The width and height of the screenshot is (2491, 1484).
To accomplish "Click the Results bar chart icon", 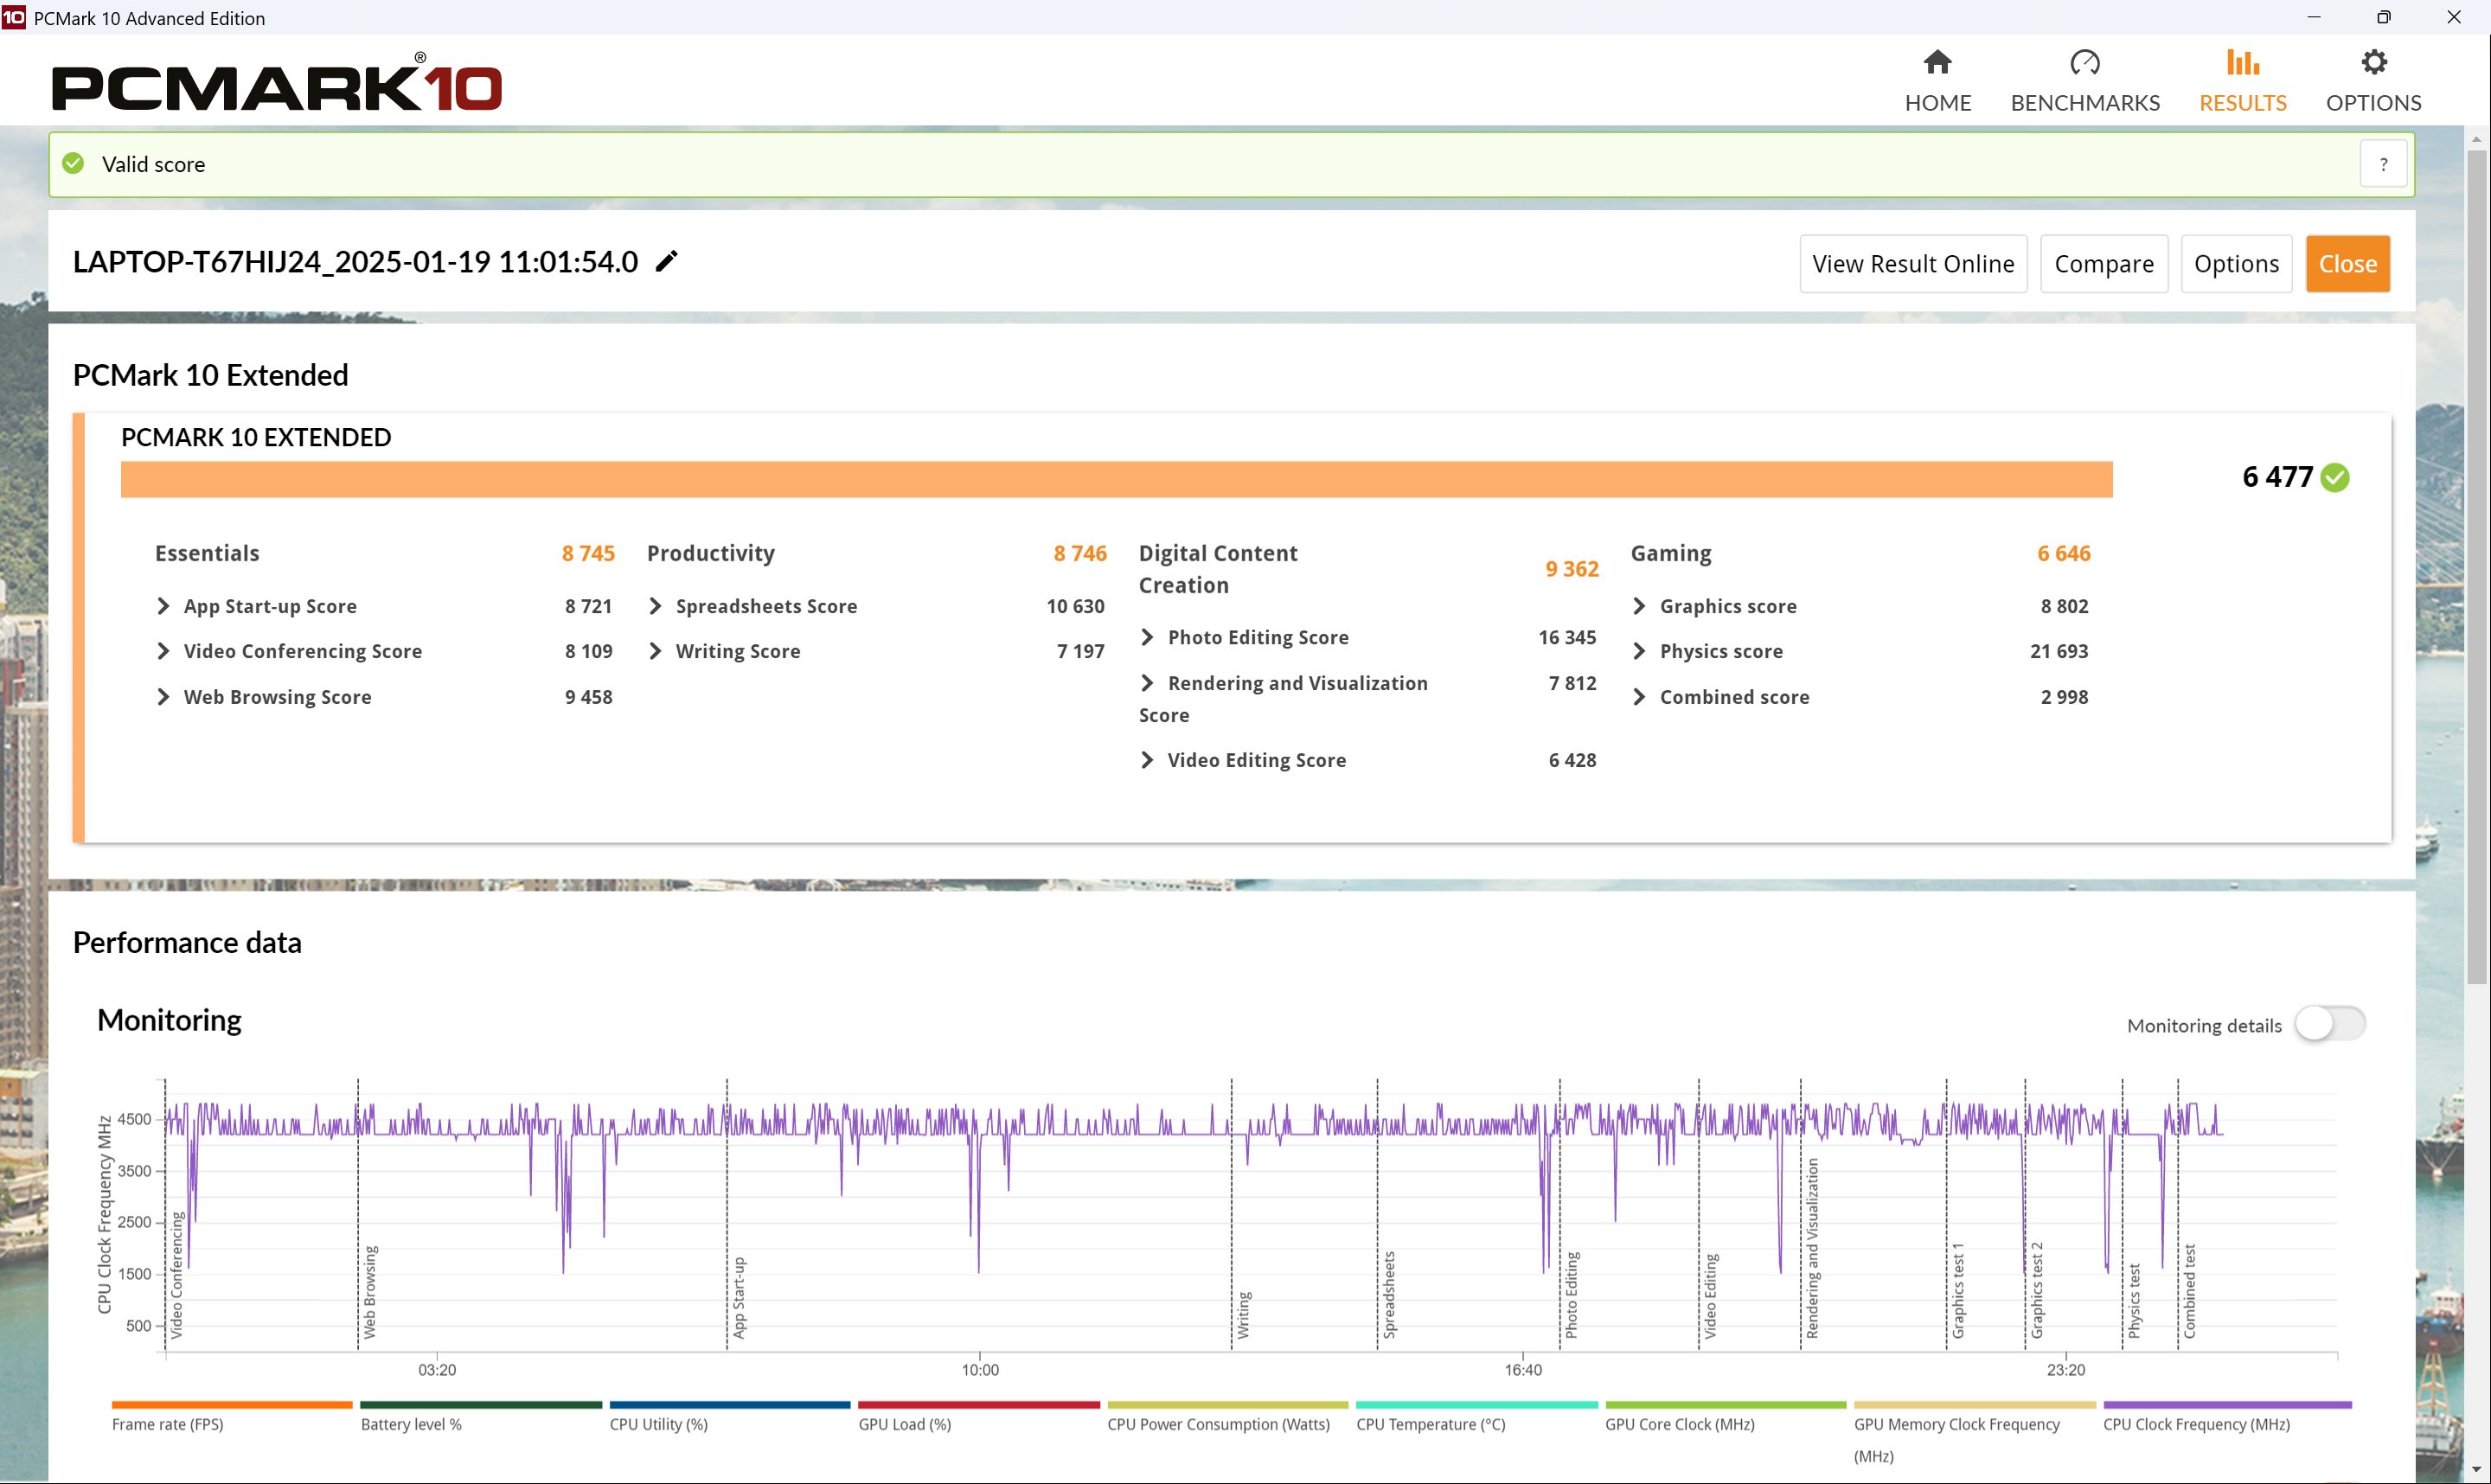I will (x=2242, y=63).
